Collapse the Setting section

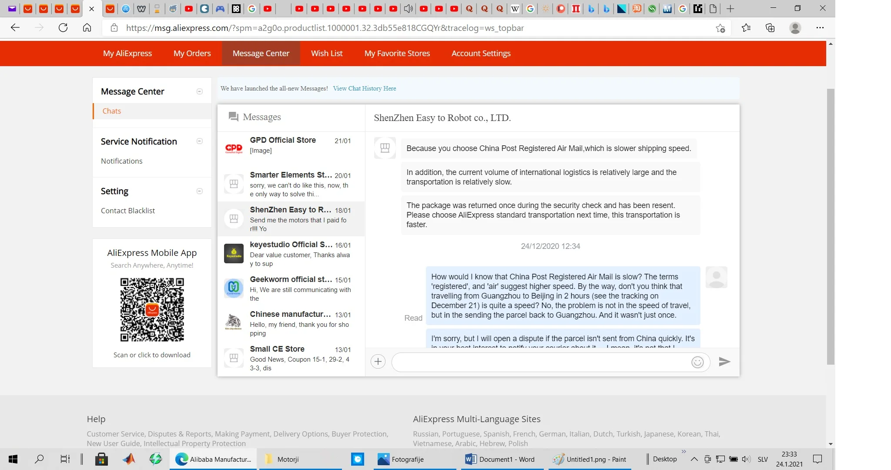point(200,191)
